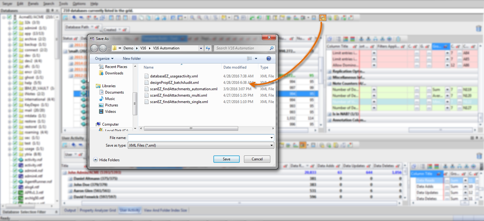Screen dimensions: 484x221
Task: Collapse folders with Hide Folders
Action: click(x=106, y=160)
